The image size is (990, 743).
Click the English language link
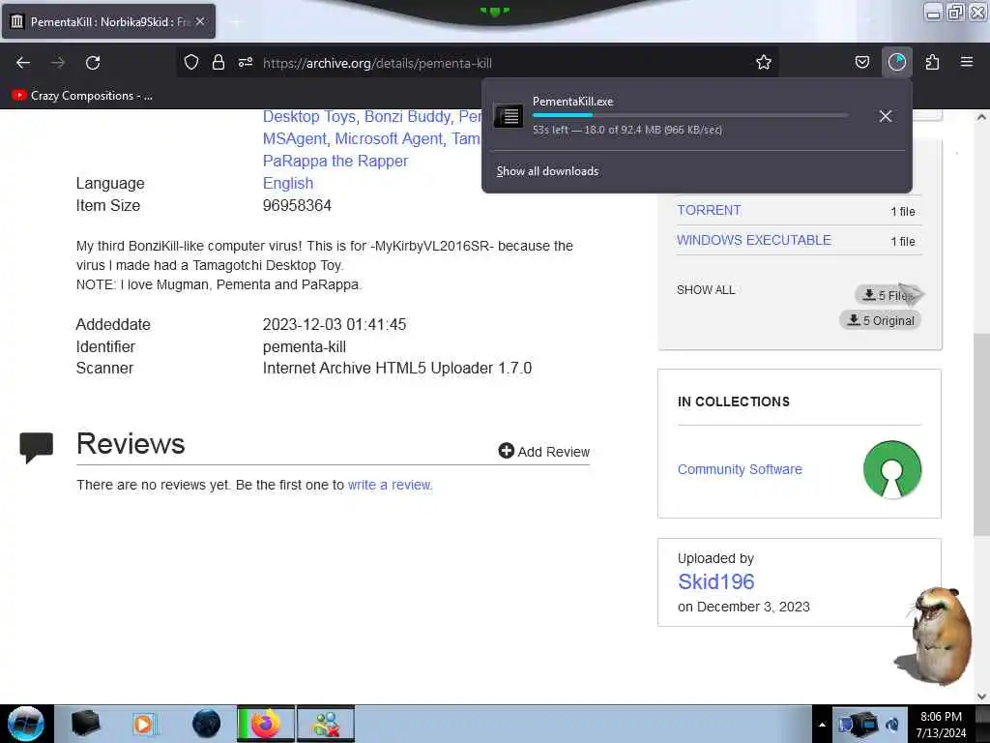288,183
